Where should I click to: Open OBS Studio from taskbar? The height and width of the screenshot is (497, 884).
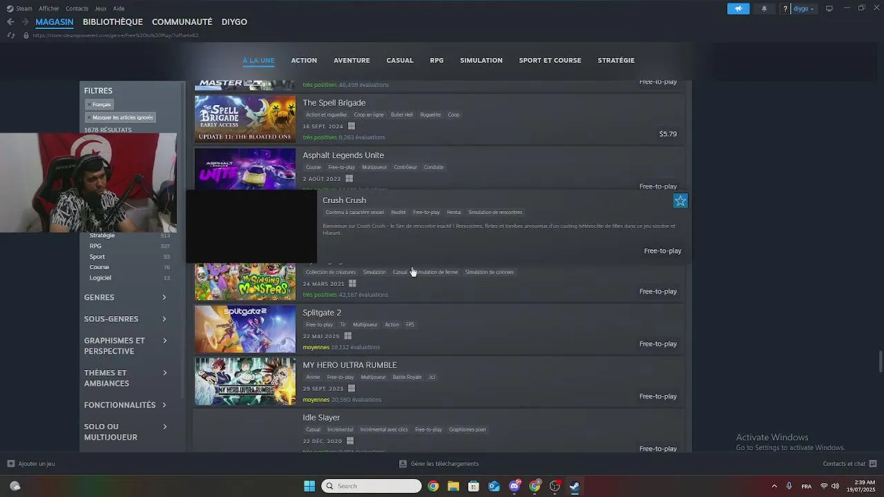click(x=555, y=486)
